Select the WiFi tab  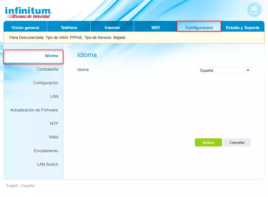click(x=156, y=28)
